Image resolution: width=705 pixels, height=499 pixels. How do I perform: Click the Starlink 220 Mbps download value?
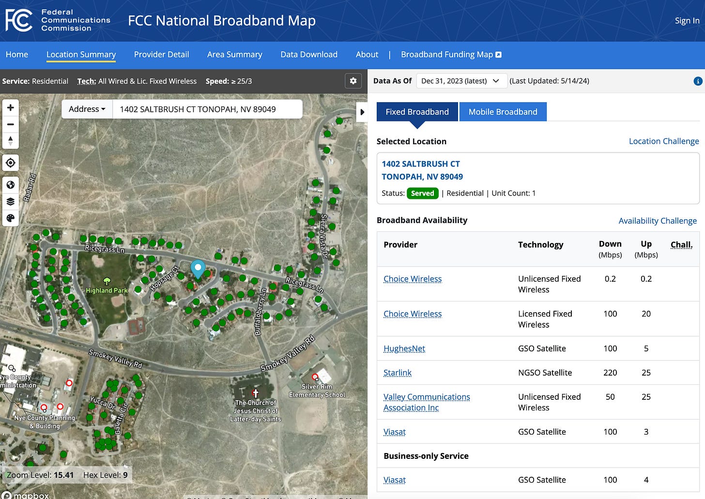[x=610, y=373]
